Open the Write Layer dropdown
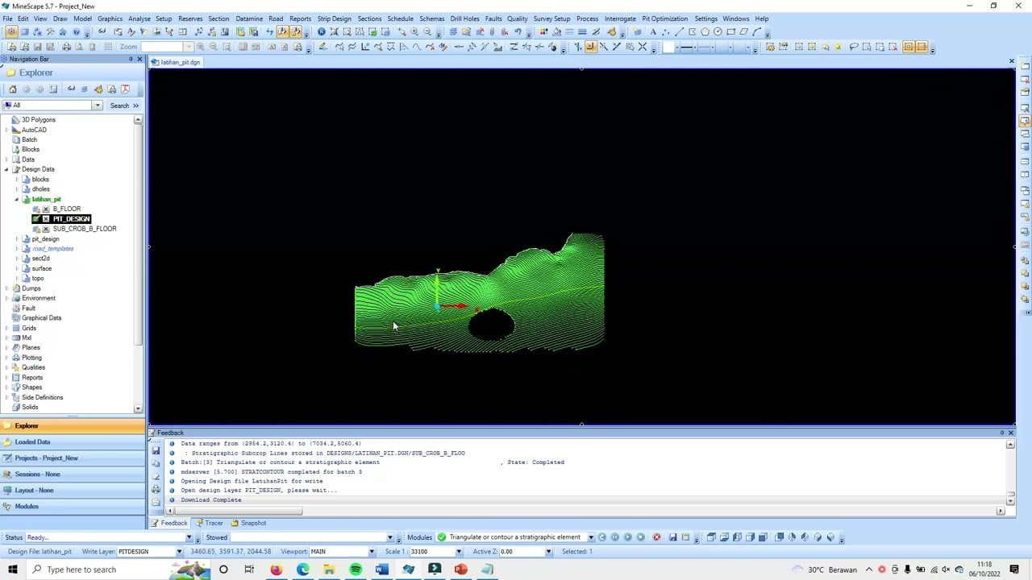The width and height of the screenshot is (1032, 580). click(177, 552)
